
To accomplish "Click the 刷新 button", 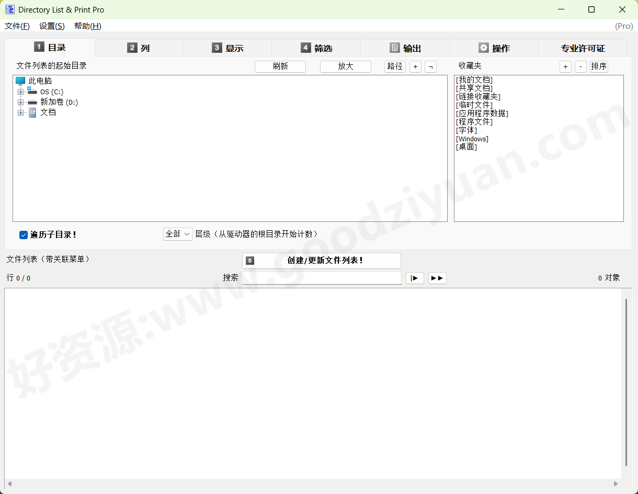I will 280,66.
